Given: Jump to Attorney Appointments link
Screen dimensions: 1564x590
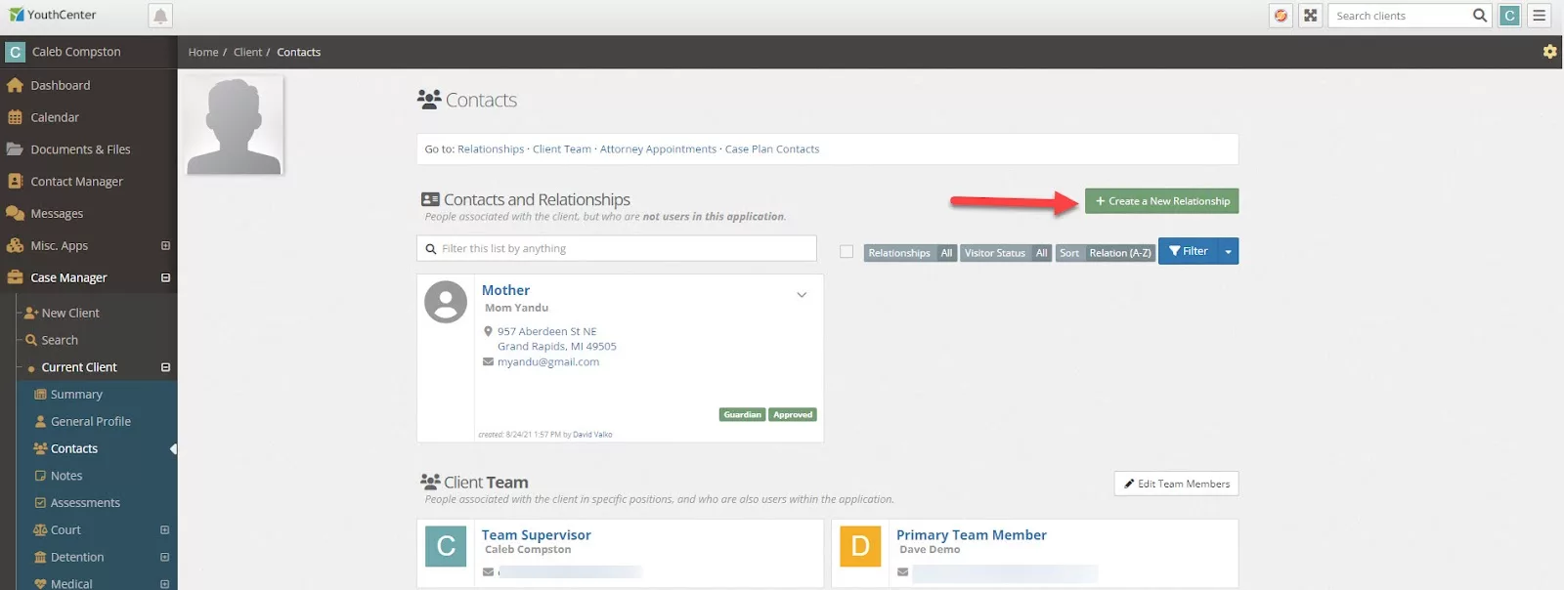Looking at the screenshot, I should point(658,149).
